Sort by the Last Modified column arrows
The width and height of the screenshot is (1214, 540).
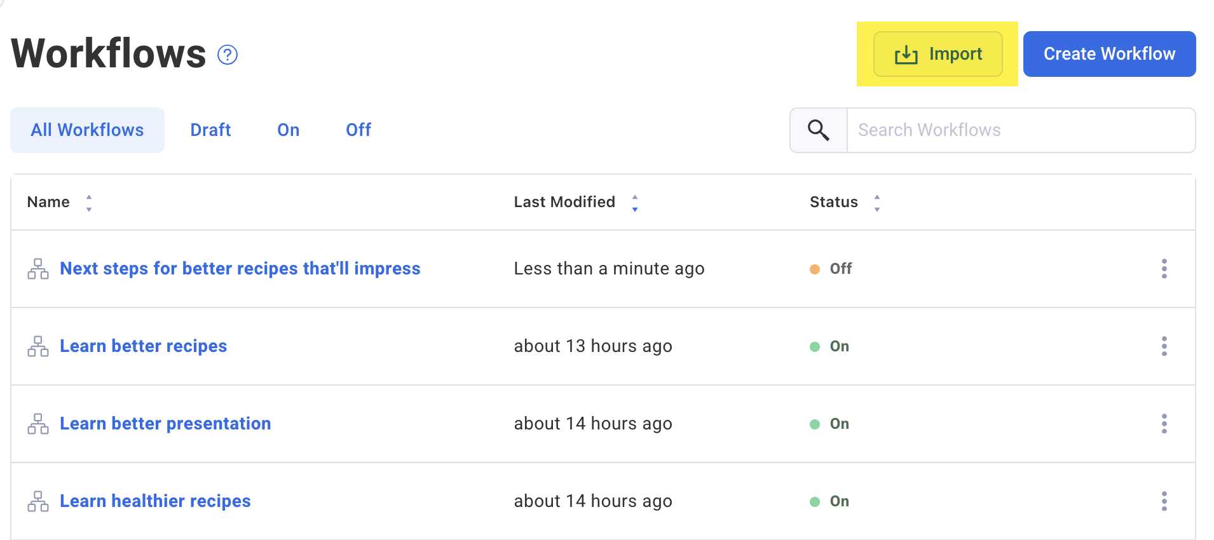[x=635, y=203]
